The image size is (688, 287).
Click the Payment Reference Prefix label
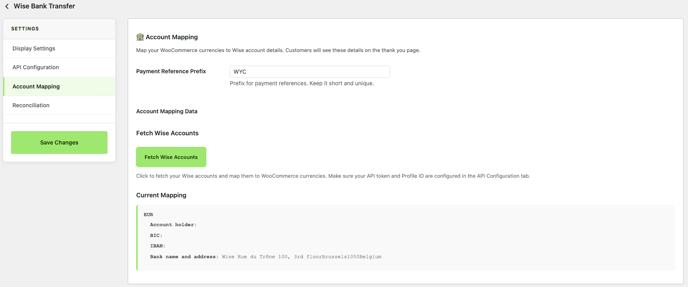pos(171,71)
